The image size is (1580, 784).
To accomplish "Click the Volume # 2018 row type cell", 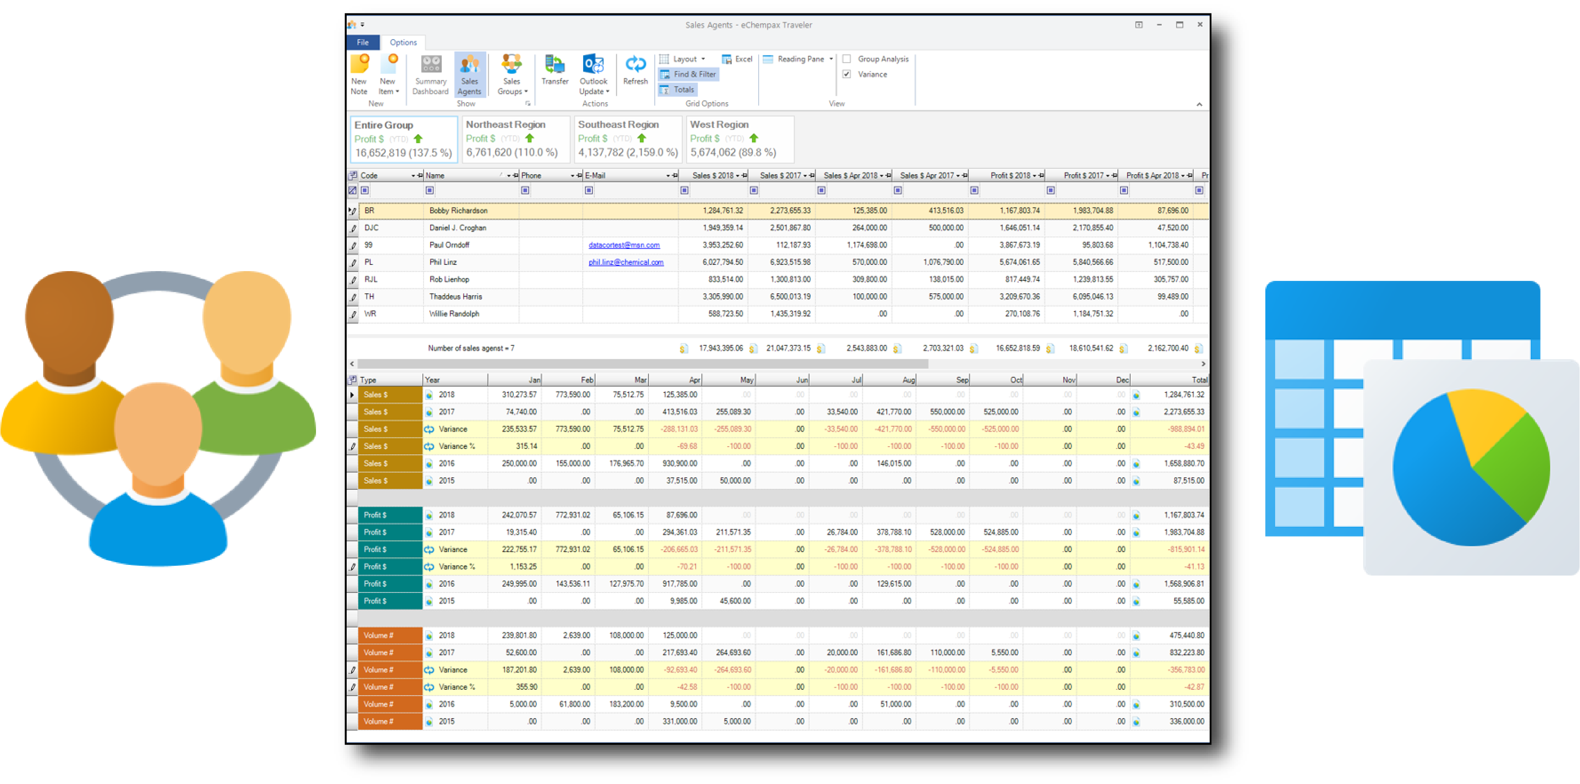I will pos(390,636).
